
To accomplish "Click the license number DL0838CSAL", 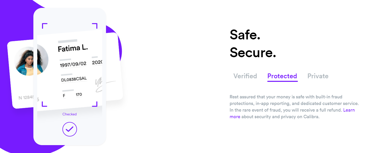I will (x=74, y=79).
